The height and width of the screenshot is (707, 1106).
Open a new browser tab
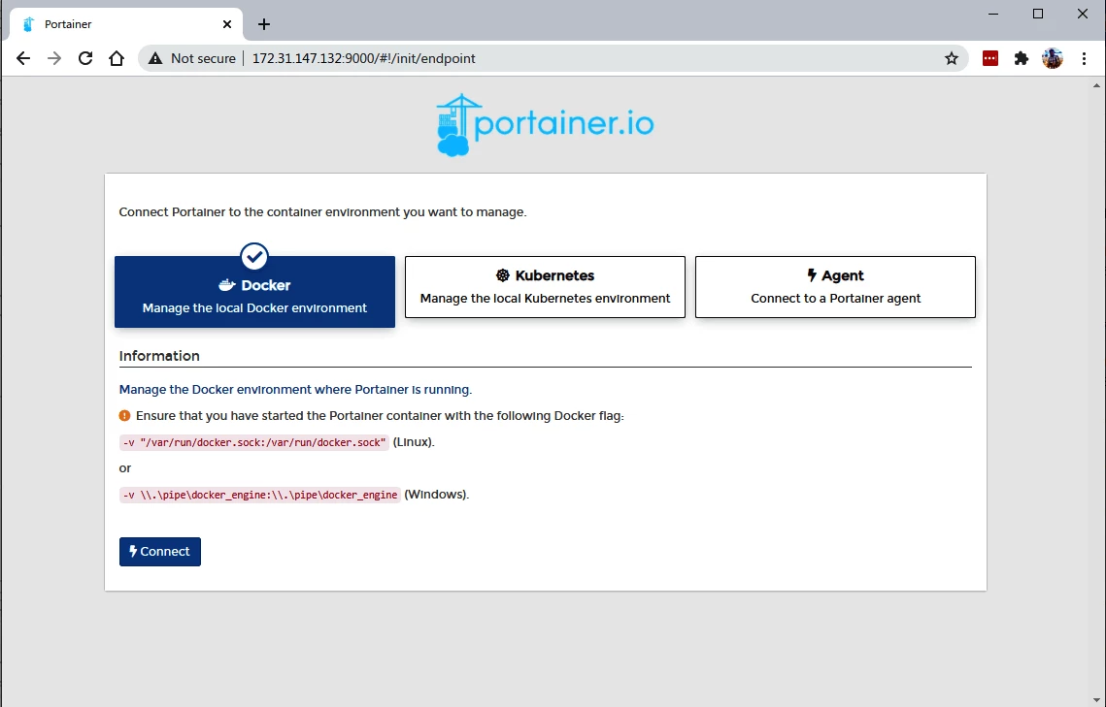click(264, 24)
